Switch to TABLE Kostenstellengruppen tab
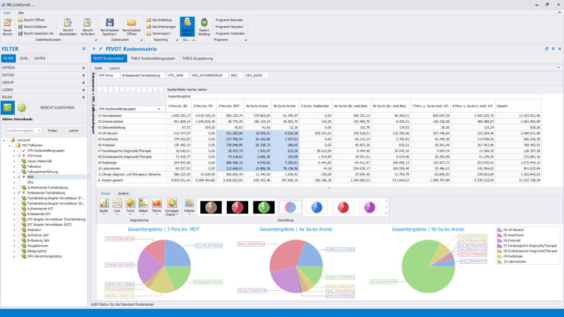This screenshot has height=317, width=564. tap(153, 59)
